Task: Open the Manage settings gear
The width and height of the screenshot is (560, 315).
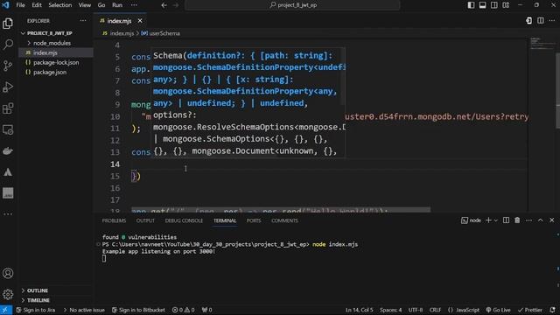Action: pyautogui.click(x=8, y=294)
